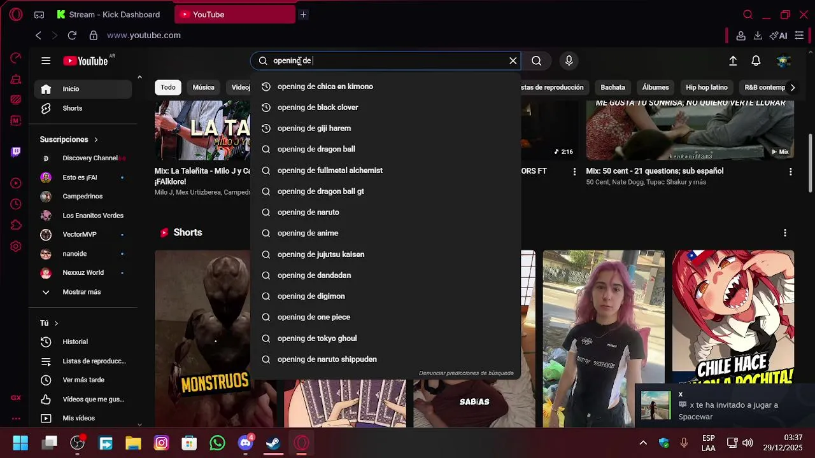Click the YouTube logo
The image size is (815, 458).
tap(85, 61)
